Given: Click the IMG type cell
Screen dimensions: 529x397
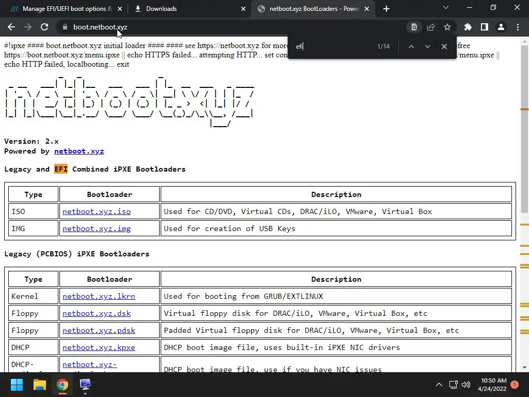Looking at the screenshot, I should click(x=33, y=228).
